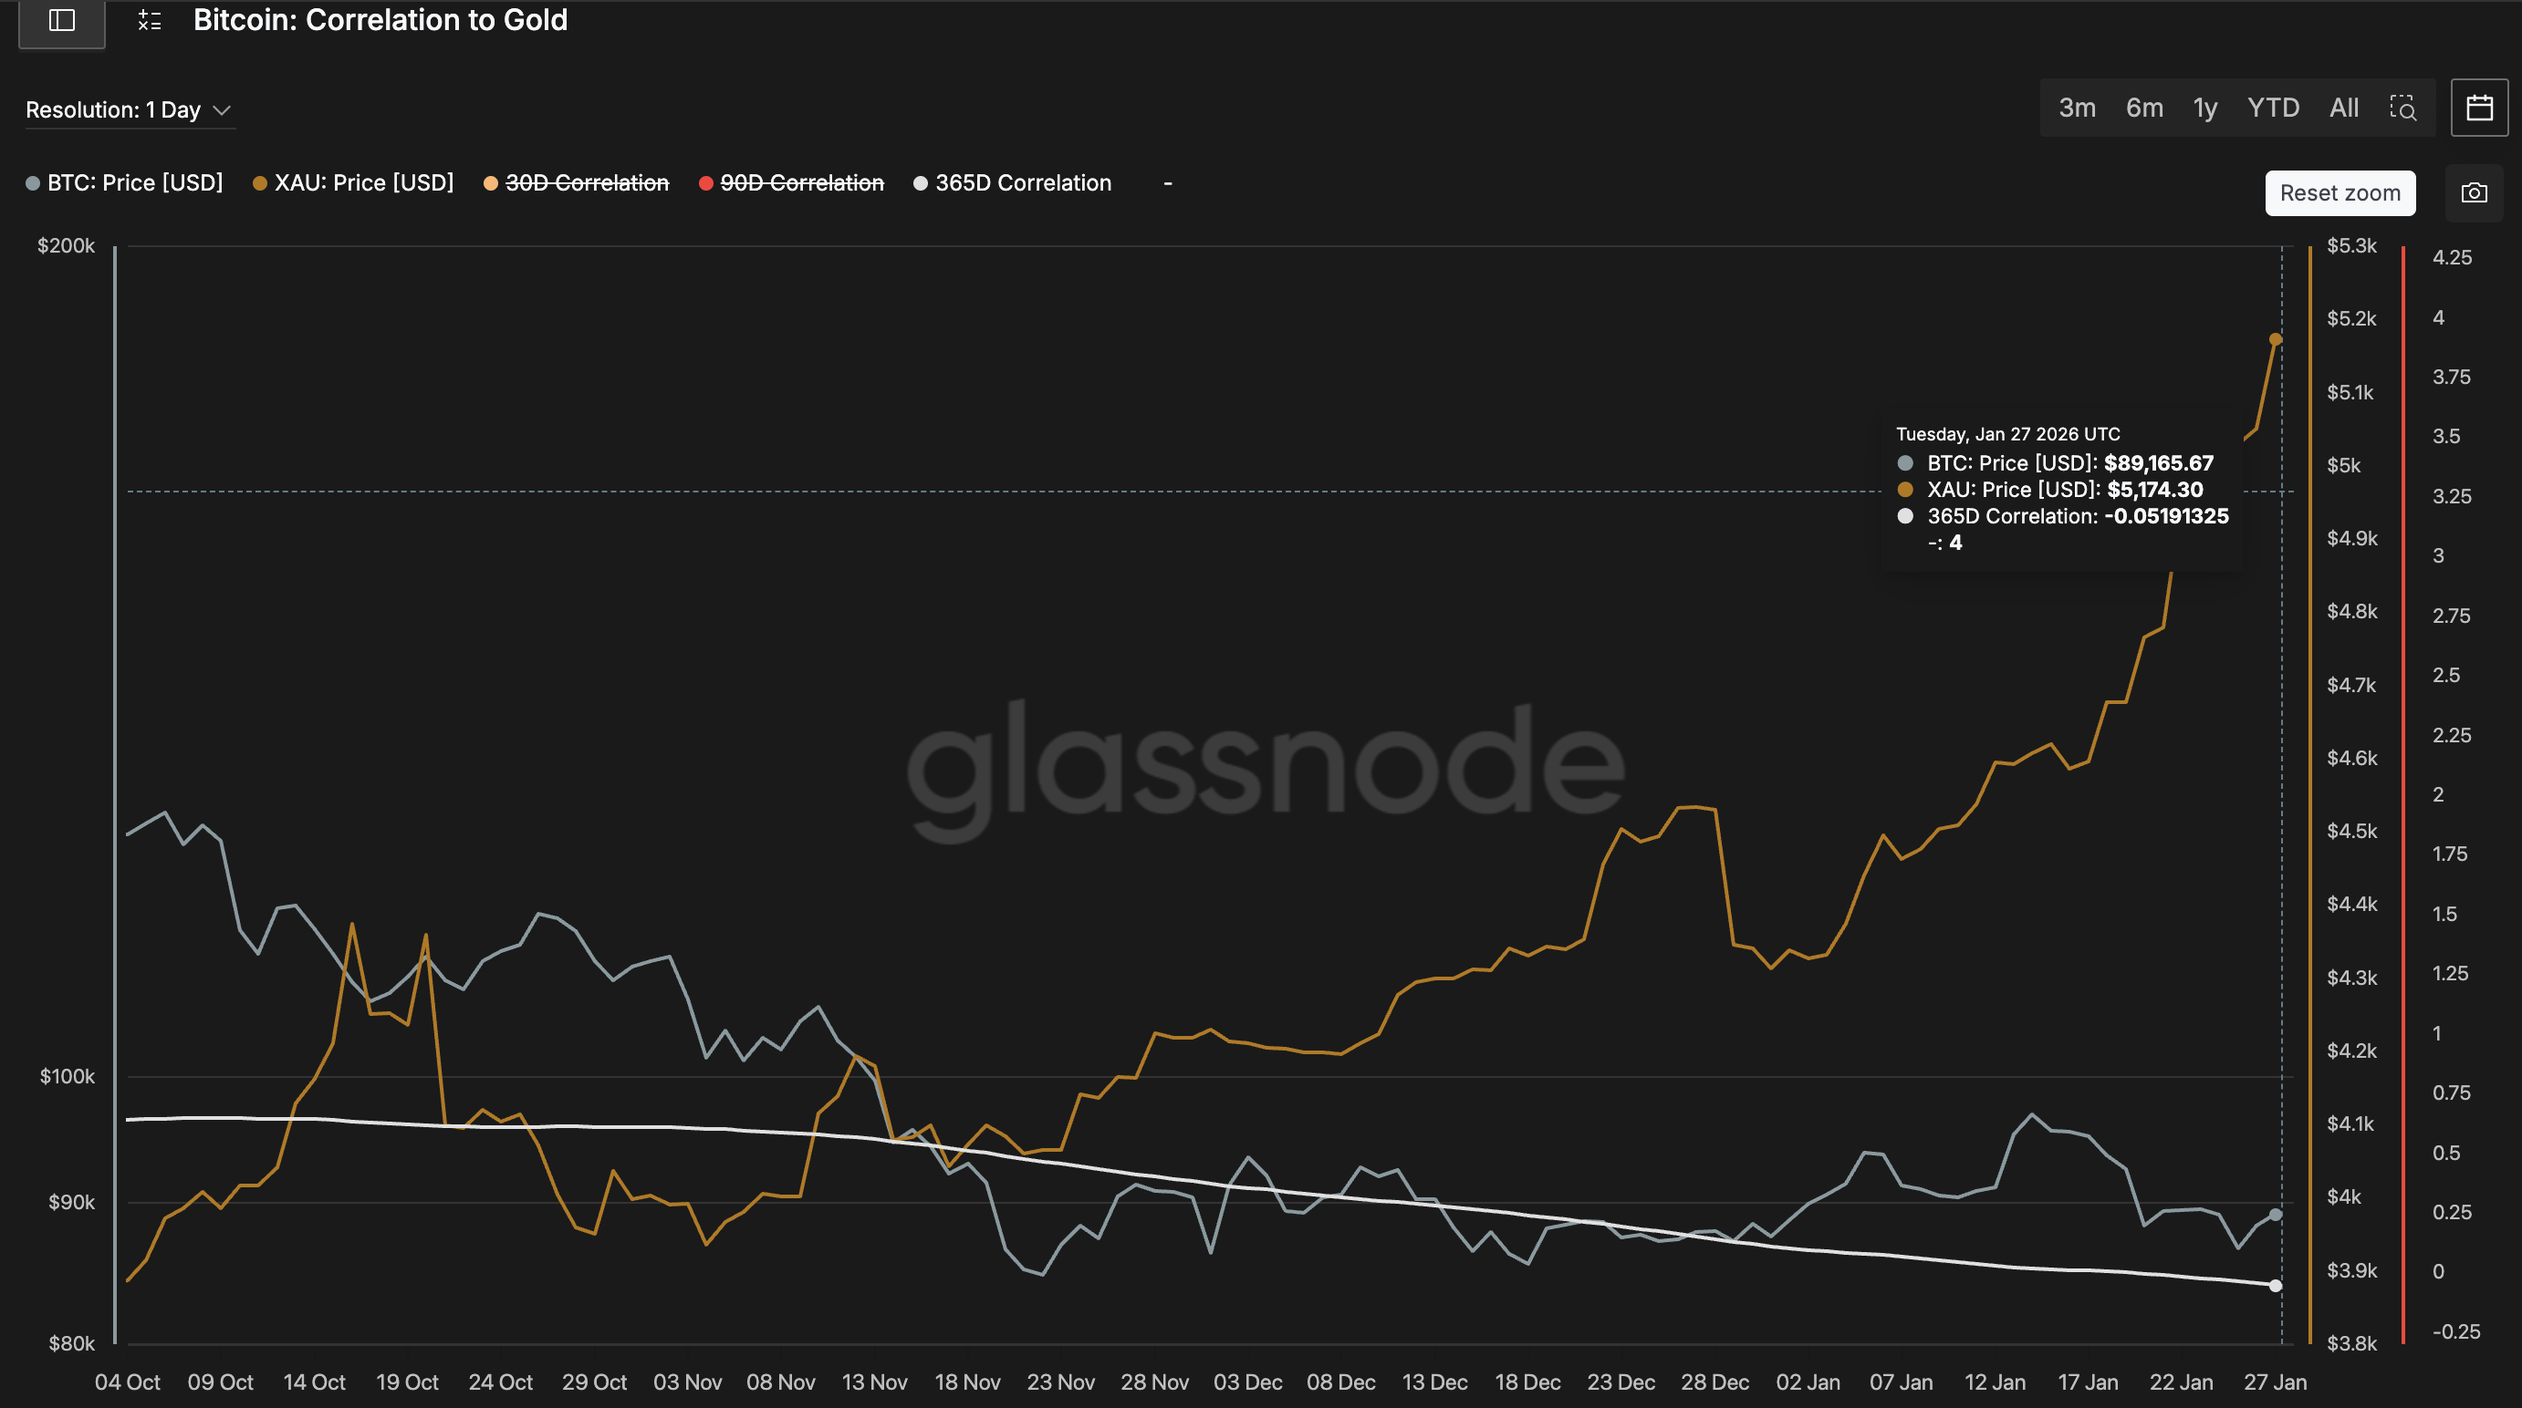
Task: Hide the 365D Correlation series
Action: pyautogui.click(x=1022, y=183)
